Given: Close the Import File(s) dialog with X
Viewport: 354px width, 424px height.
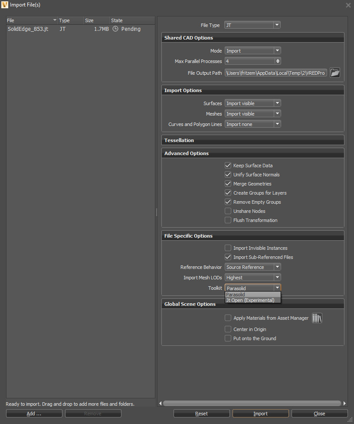Looking at the screenshot, I should pos(348,5).
